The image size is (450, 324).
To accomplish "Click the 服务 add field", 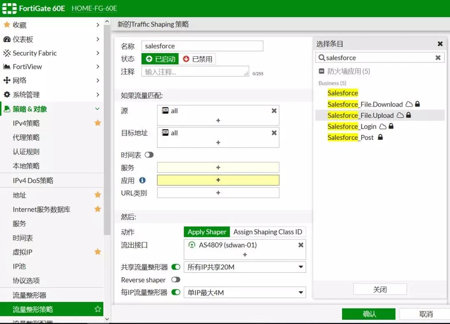I will (218, 167).
